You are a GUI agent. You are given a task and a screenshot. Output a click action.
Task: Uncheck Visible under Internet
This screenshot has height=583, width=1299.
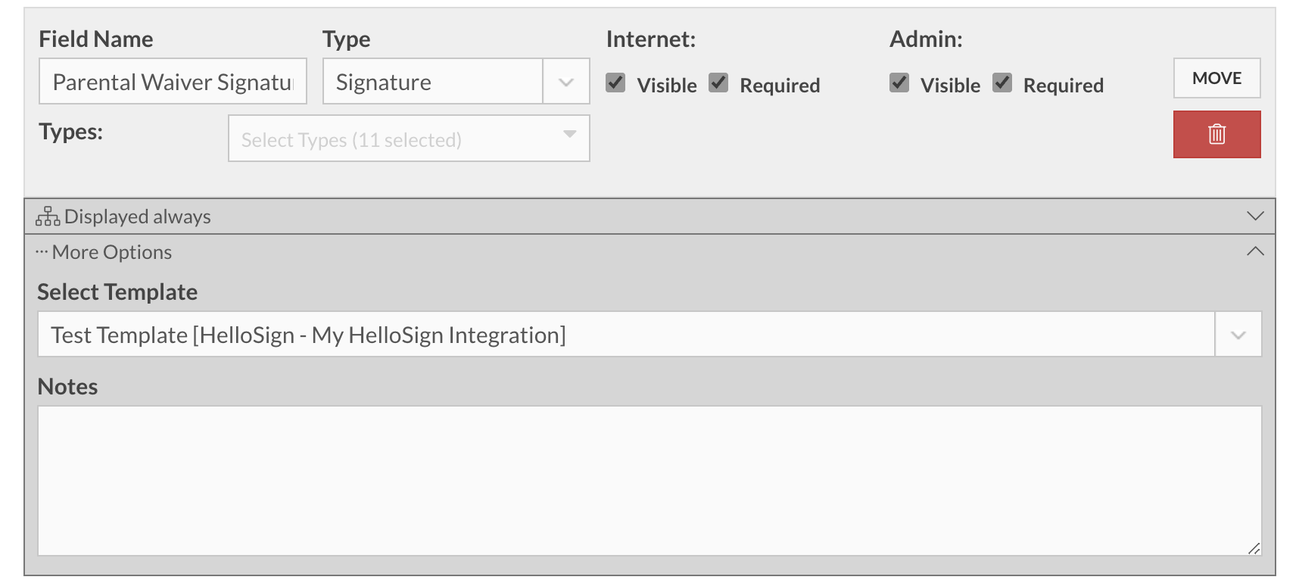[617, 81]
